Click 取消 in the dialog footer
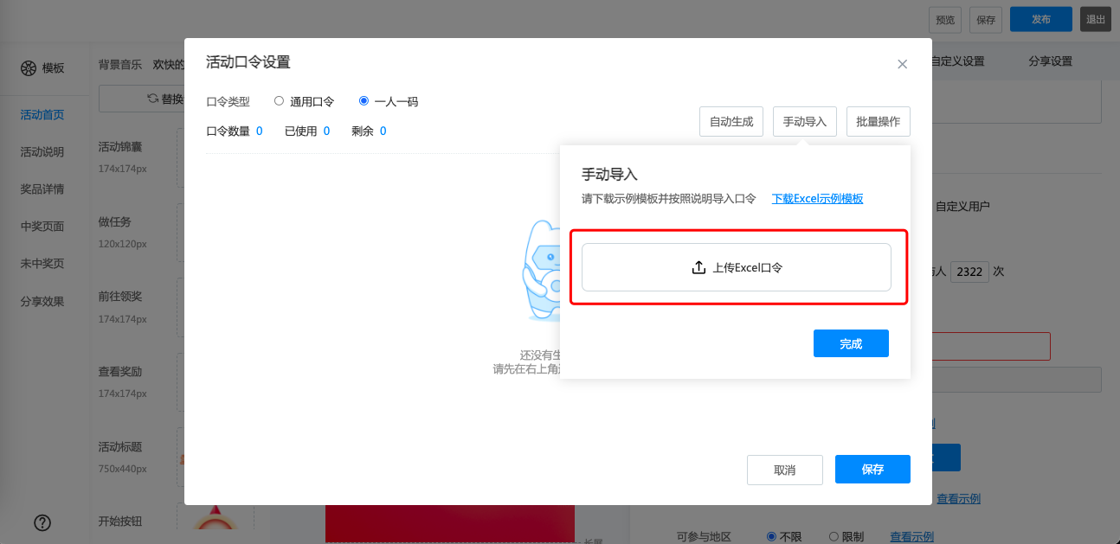This screenshot has height=544, width=1120. 784,470
